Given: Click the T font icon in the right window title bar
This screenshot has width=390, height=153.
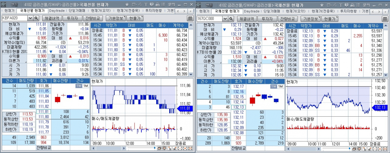Looking at the screenshot, I should pyautogui.click(x=341, y=5).
